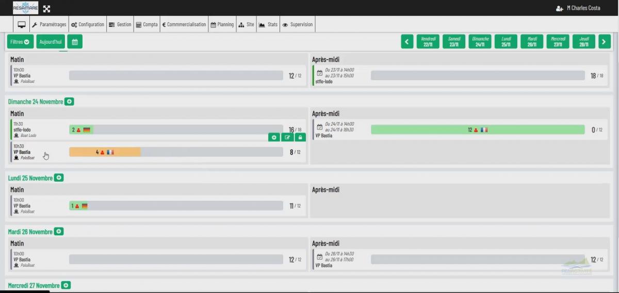Click the green 2 passengers booking bar
Viewport: 619px width, 293px height.
[81, 130]
